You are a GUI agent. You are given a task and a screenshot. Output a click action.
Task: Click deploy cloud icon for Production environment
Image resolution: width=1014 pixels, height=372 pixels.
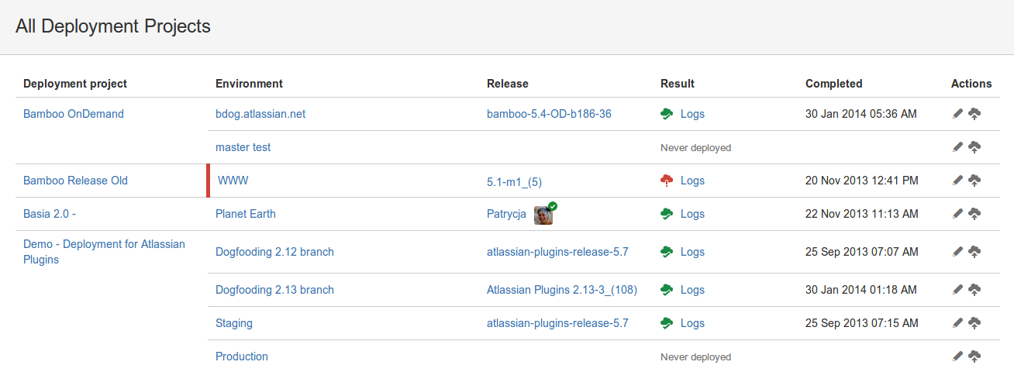[x=974, y=356]
